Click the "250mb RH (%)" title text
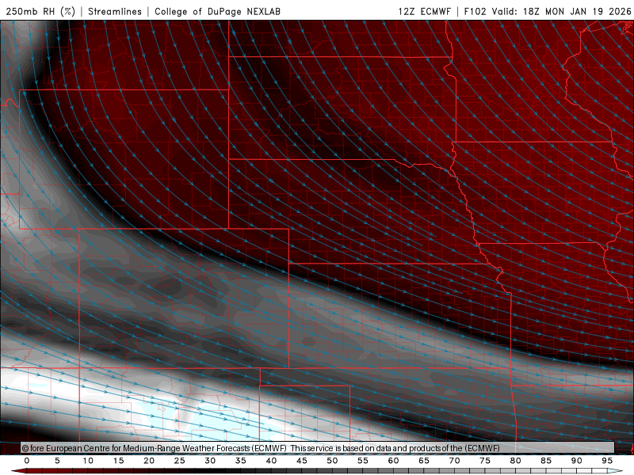634x475 pixels. pyautogui.click(x=40, y=11)
